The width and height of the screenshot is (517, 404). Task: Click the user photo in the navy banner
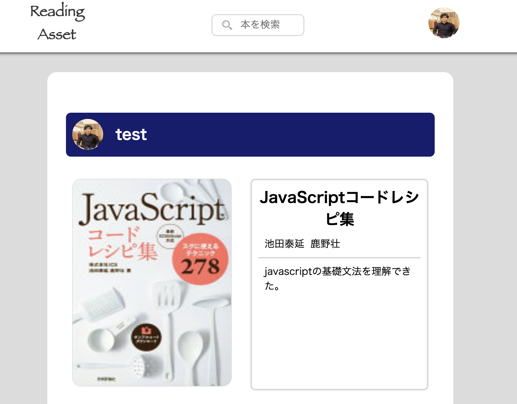coord(87,135)
